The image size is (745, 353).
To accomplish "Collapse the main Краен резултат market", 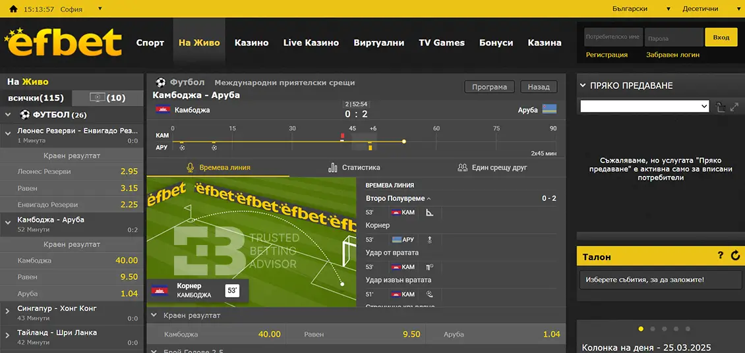I will click(154, 315).
